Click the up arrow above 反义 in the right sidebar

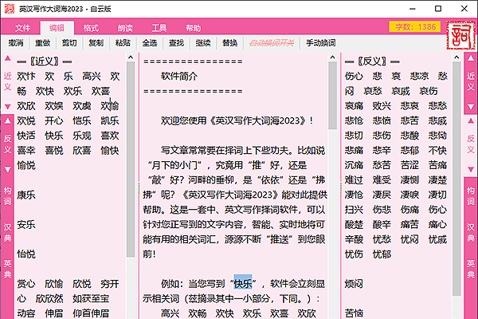click(x=471, y=121)
